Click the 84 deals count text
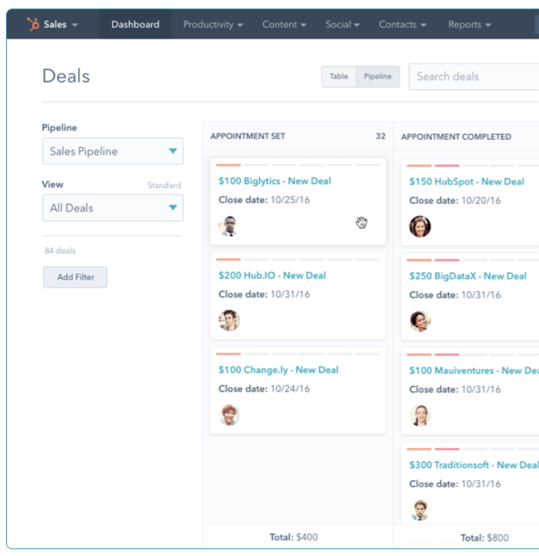Viewport: 539px width, 556px height. pos(60,251)
